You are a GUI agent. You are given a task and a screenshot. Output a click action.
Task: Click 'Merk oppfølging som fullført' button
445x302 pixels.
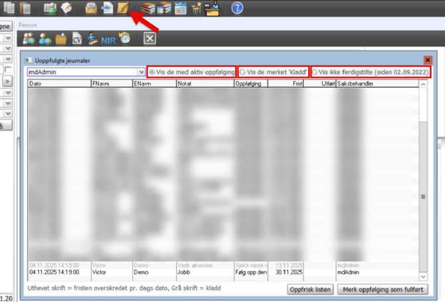(383, 290)
